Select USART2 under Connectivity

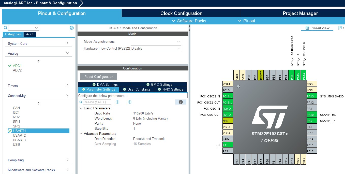pos(19,135)
